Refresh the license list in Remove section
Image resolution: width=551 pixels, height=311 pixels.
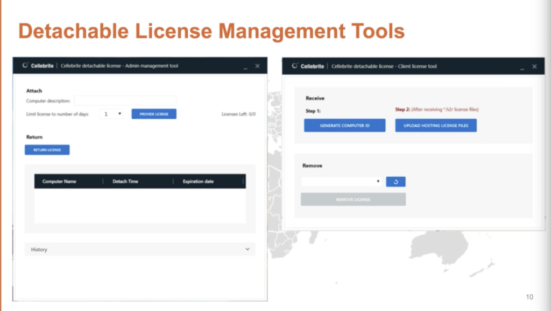[x=395, y=182]
